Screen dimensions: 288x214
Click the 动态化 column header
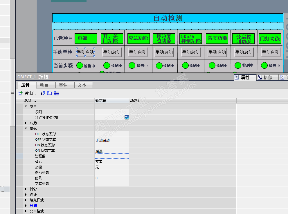point(183,101)
